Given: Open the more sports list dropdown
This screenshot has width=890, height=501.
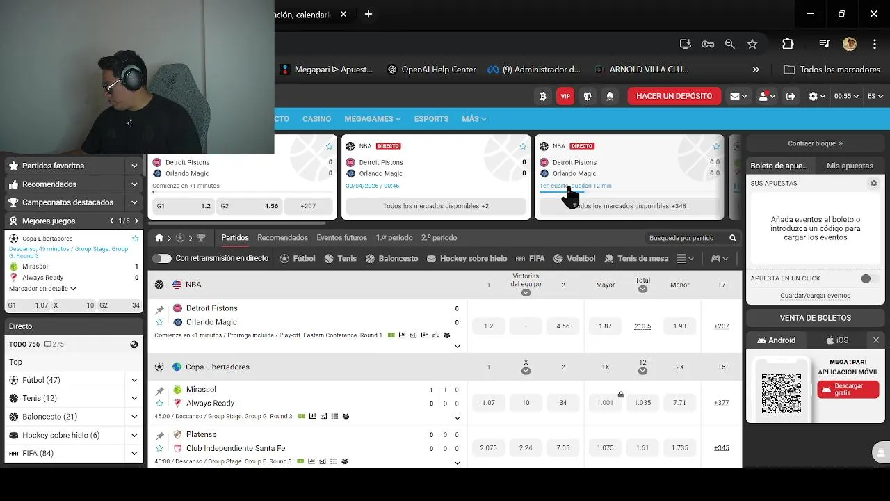Looking at the screenshot, I should [685, 258].
